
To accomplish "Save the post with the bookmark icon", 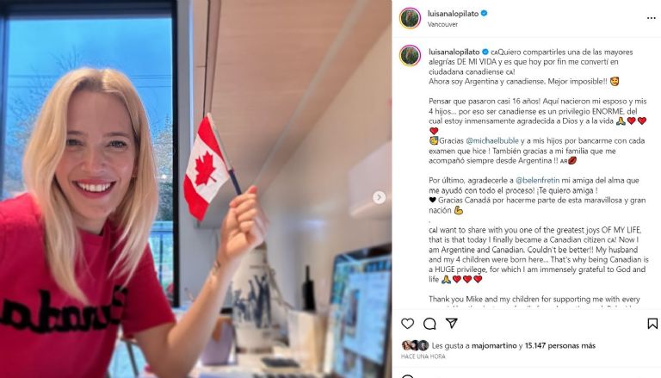I will [652, 324].
